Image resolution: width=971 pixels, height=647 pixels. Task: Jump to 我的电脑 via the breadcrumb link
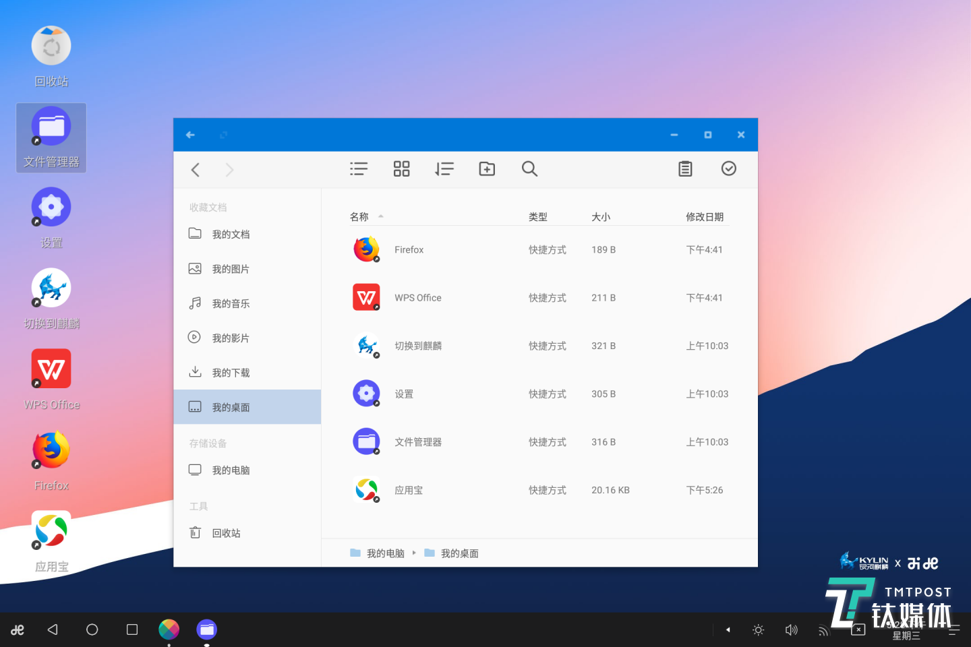[384, 553]
